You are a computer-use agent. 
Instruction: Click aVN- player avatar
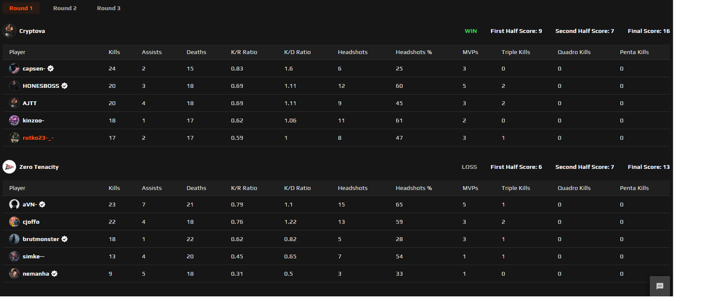(x=14, y=205)
